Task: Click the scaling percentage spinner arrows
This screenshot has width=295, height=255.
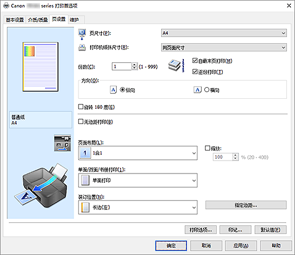Action: click(x=236, y=157)
